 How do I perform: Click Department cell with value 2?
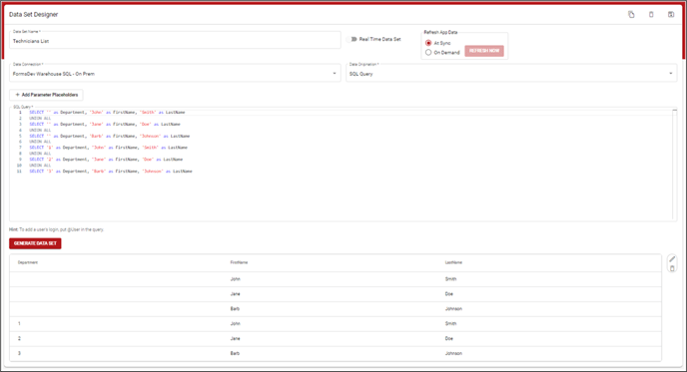point(19,339)
